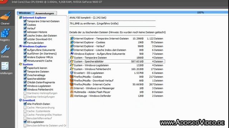Click icon of Erweitert - IIS-Logdateien result
This screenshot has height=128, width=229.
click(x=72, y=73)
